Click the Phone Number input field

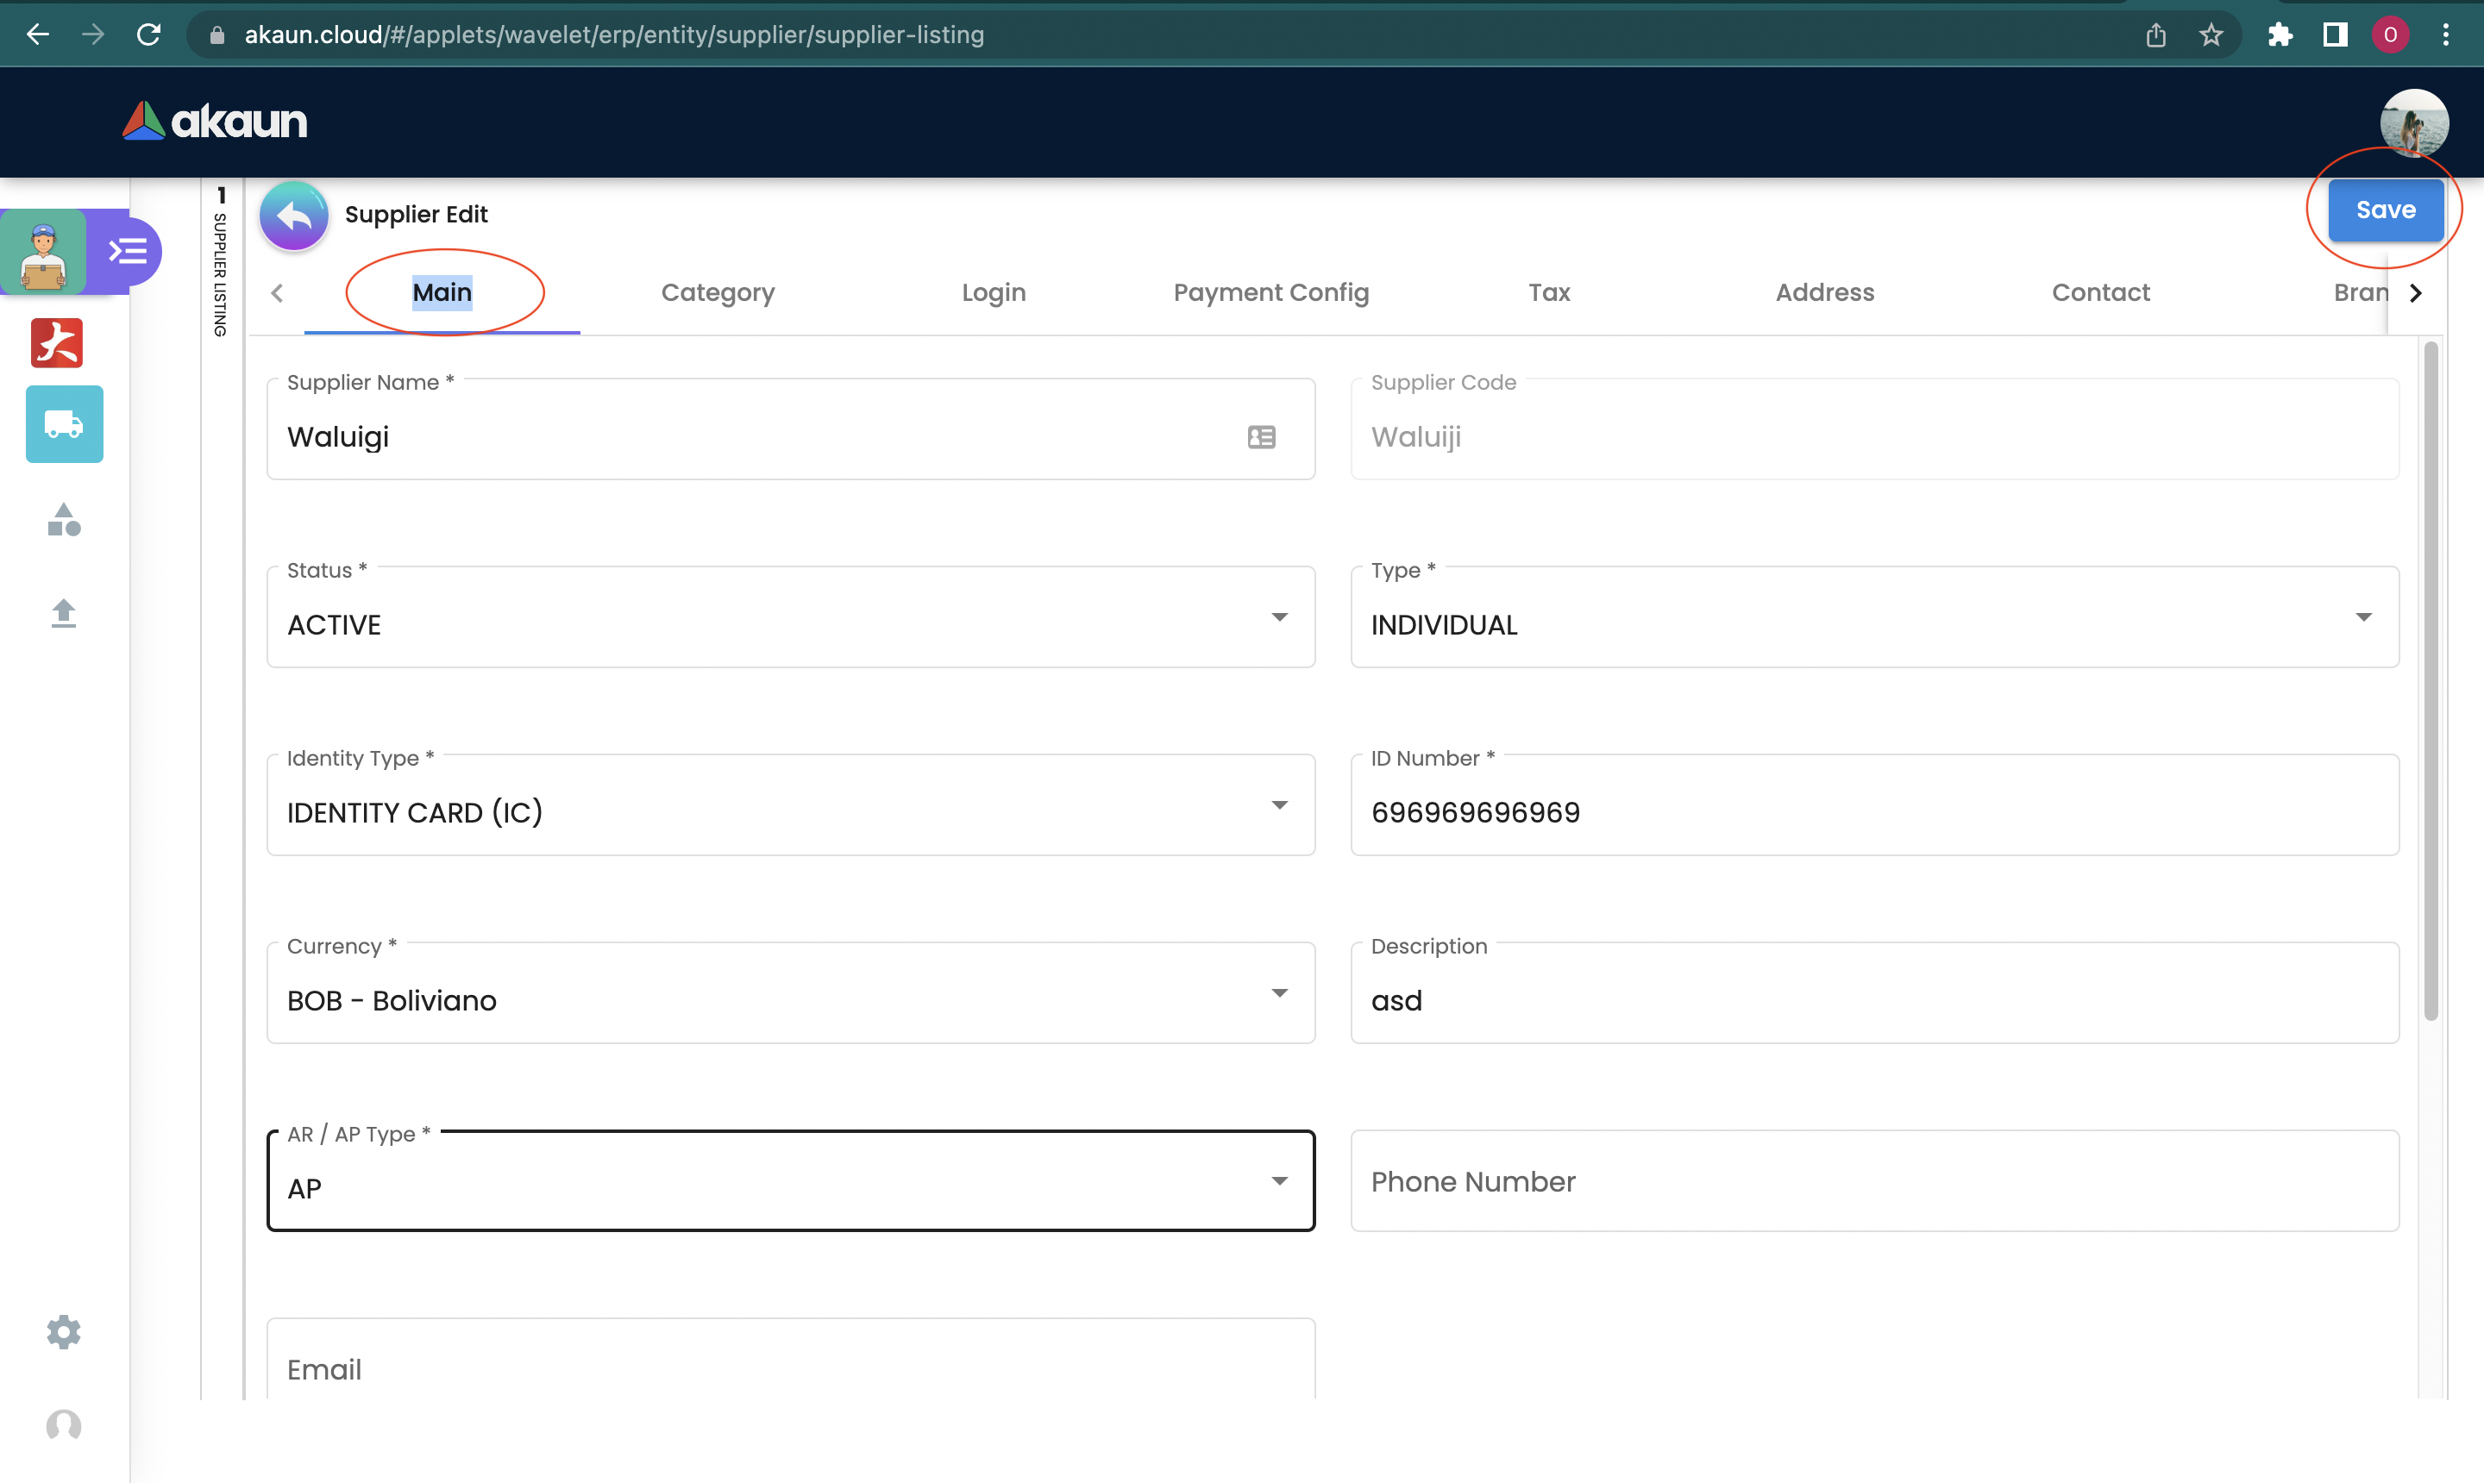[x=1874, y=1181]
